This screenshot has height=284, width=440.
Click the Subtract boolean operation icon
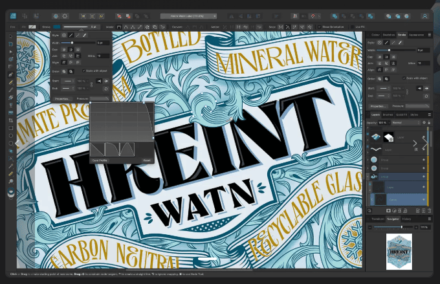pos(344,16)
